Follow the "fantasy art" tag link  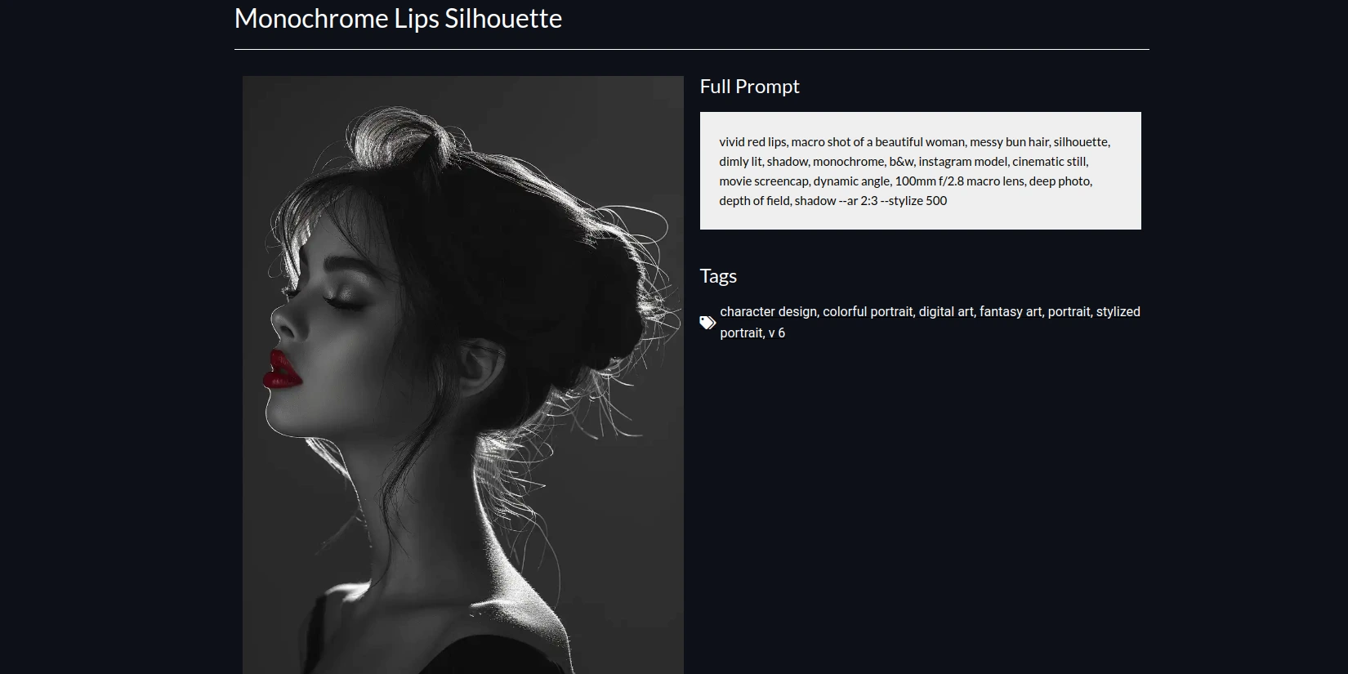click(x=1011, y=312)
